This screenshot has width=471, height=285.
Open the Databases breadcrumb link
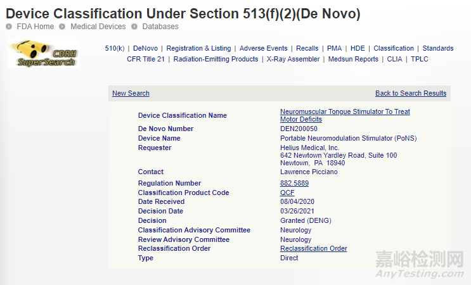pyautogui.click(x=160, y=27)
